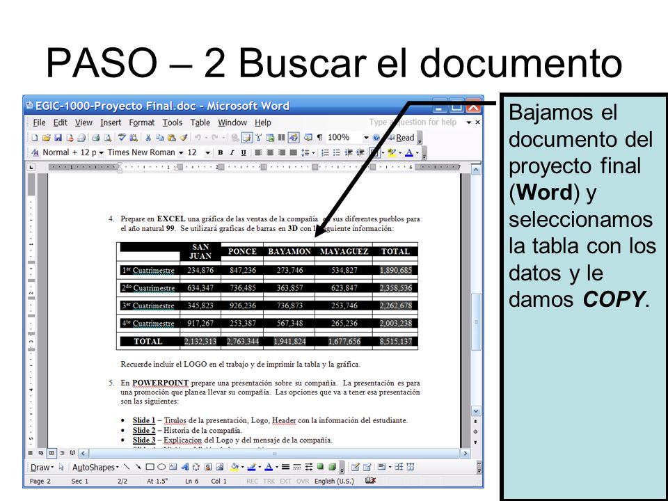Open the Help menu

pos(263,122)
